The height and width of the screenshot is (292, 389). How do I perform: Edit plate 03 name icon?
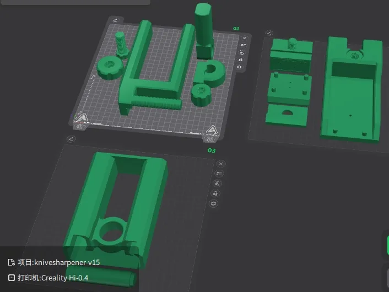(71, 139)
